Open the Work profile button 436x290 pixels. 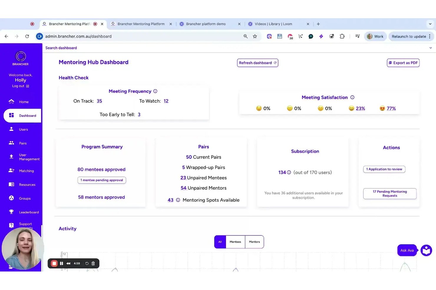coord(375,36)
